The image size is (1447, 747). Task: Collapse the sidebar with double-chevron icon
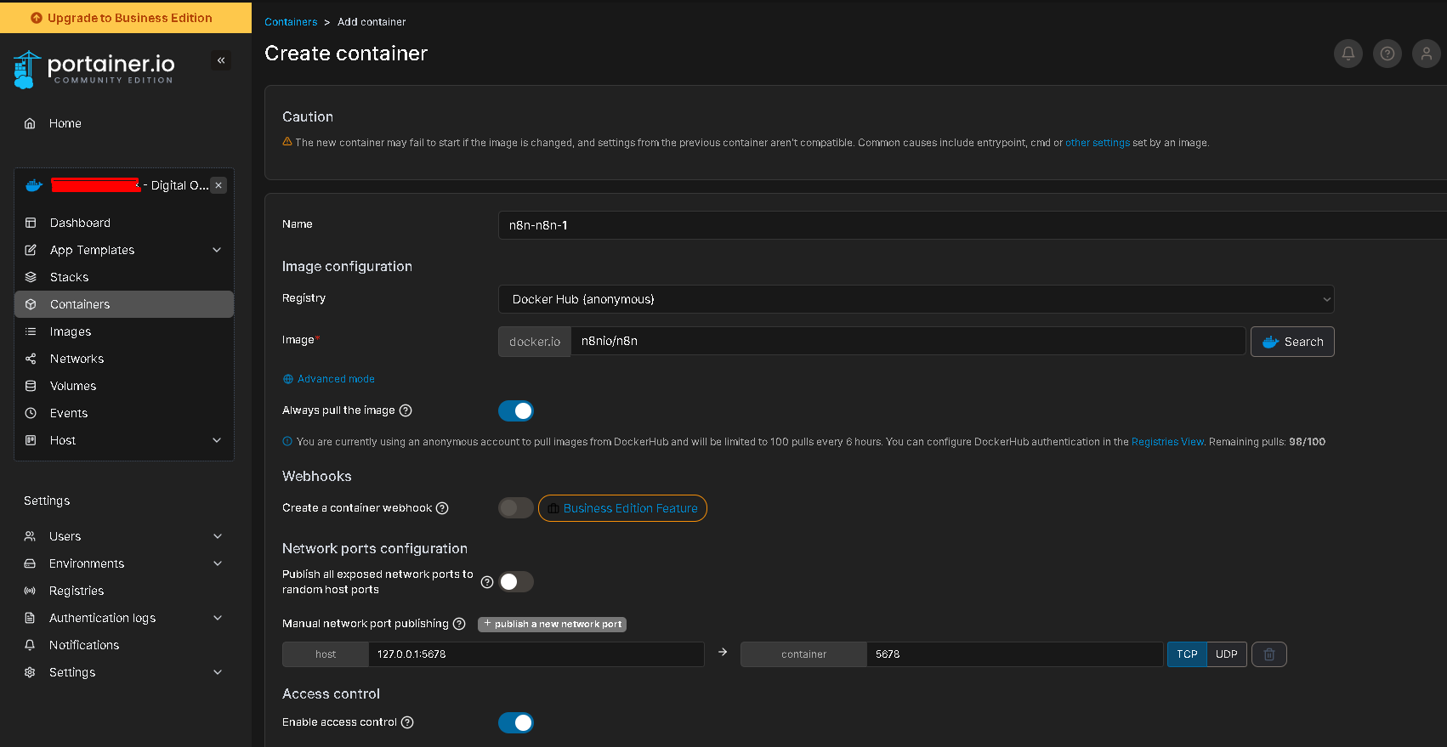click(x=221, y=60)
